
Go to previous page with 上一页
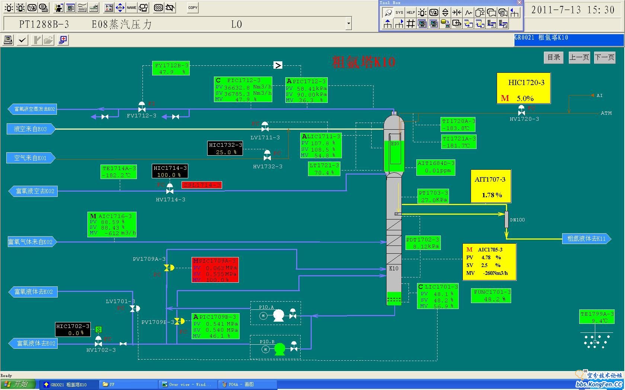(x=579, y=57)
